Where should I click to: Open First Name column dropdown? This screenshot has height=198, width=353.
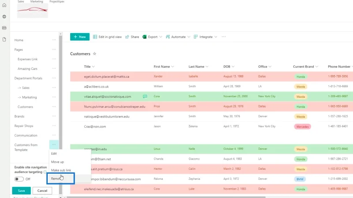[x=173, y=67]
